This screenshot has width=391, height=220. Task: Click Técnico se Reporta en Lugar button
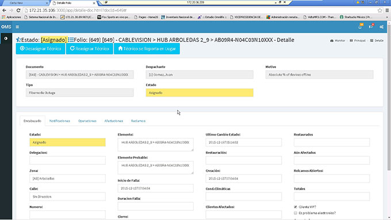[147, 49]
